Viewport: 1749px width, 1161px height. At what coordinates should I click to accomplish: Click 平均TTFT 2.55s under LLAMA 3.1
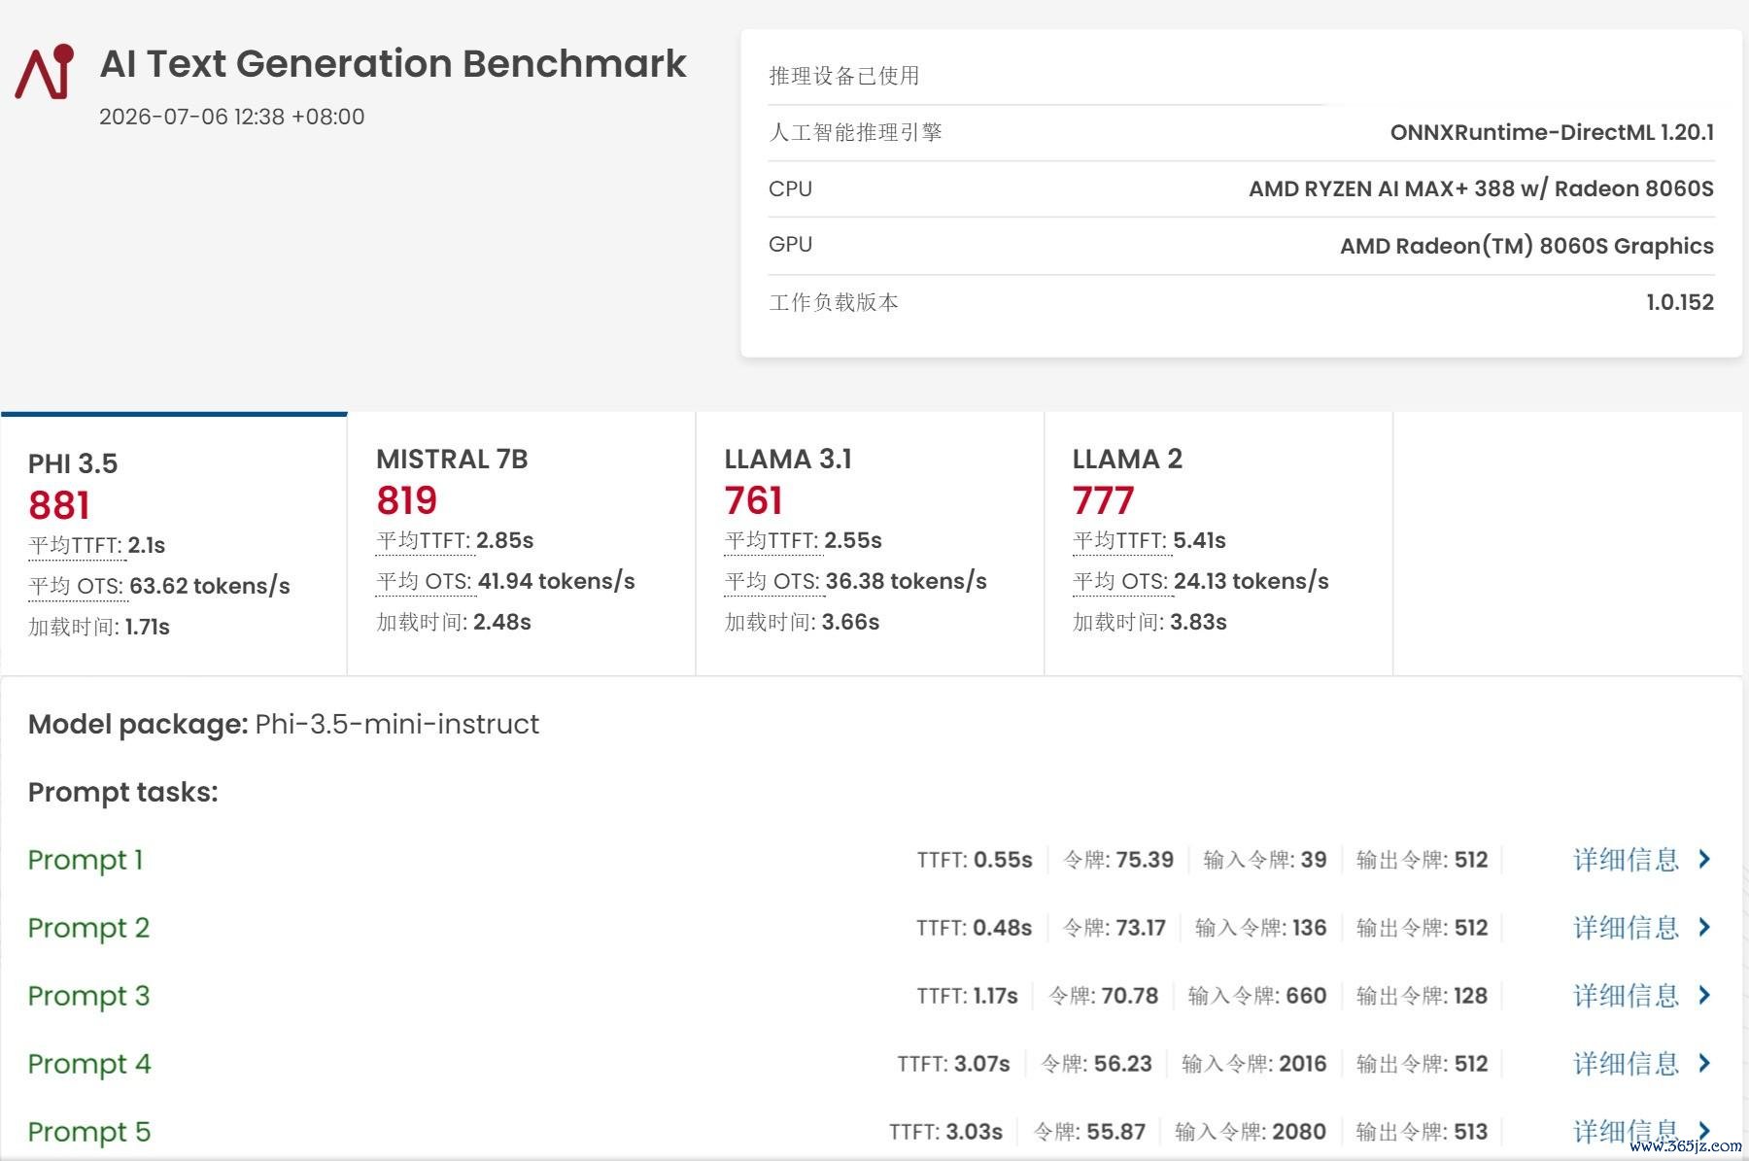coord(804,540)
